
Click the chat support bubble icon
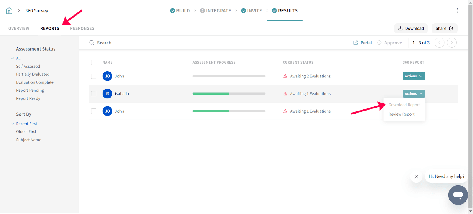[458, 195]
